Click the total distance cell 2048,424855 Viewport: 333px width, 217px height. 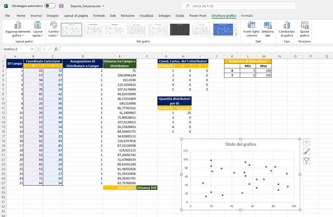120,188
